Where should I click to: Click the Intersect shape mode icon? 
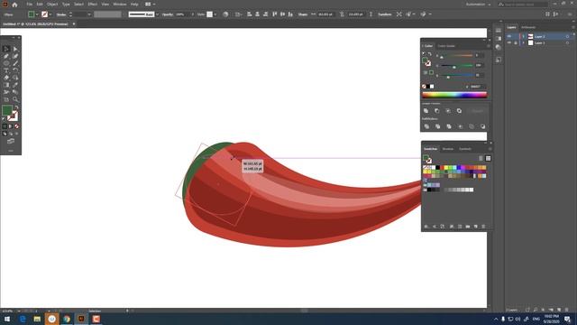pos(448,111)
